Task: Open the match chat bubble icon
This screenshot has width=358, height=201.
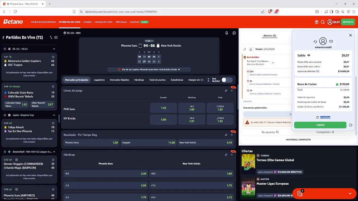Action: (x=234, y=33)
